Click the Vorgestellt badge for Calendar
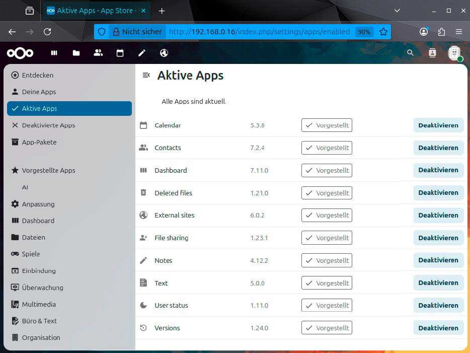 point(327,125)
